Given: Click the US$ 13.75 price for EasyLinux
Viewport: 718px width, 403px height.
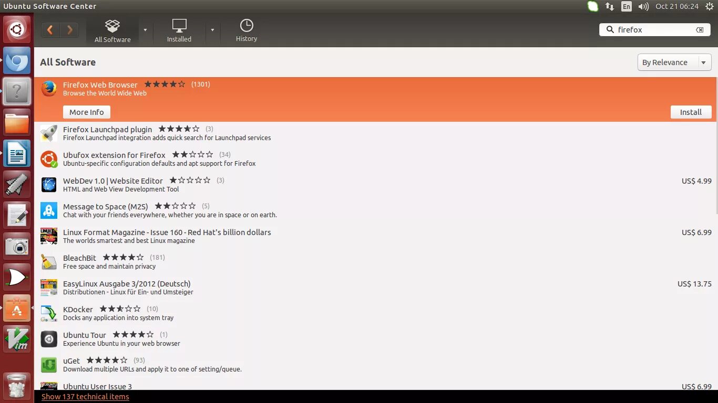Looking at the screenshot, I should (x=694, y=284).
